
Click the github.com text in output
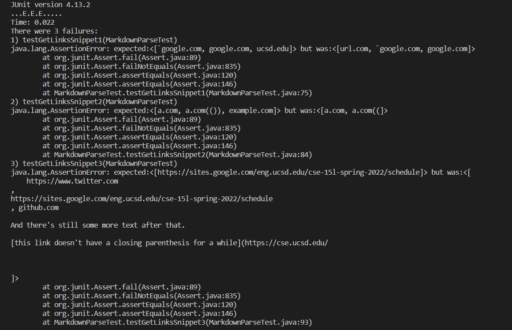point(38,207)
